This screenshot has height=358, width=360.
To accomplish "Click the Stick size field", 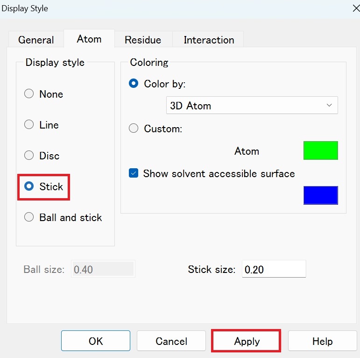I will click(274, 269).
